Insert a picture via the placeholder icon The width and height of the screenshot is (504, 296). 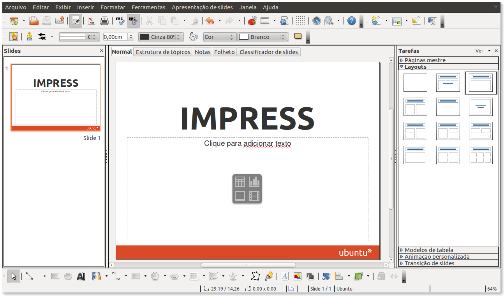(240, 196)
